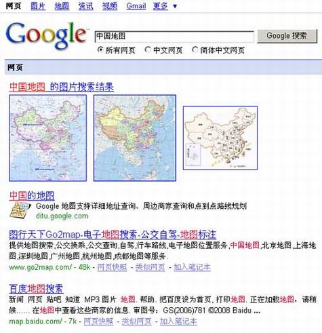Open the first China map image thumbnail

[48, 138]
